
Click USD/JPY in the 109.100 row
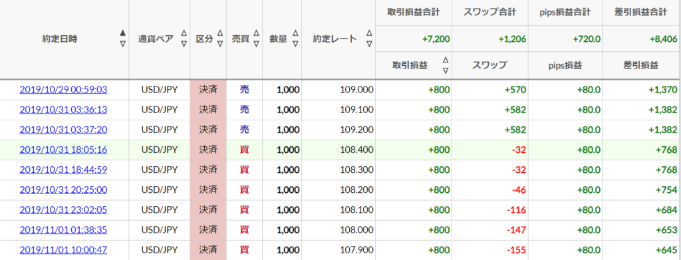160,110
